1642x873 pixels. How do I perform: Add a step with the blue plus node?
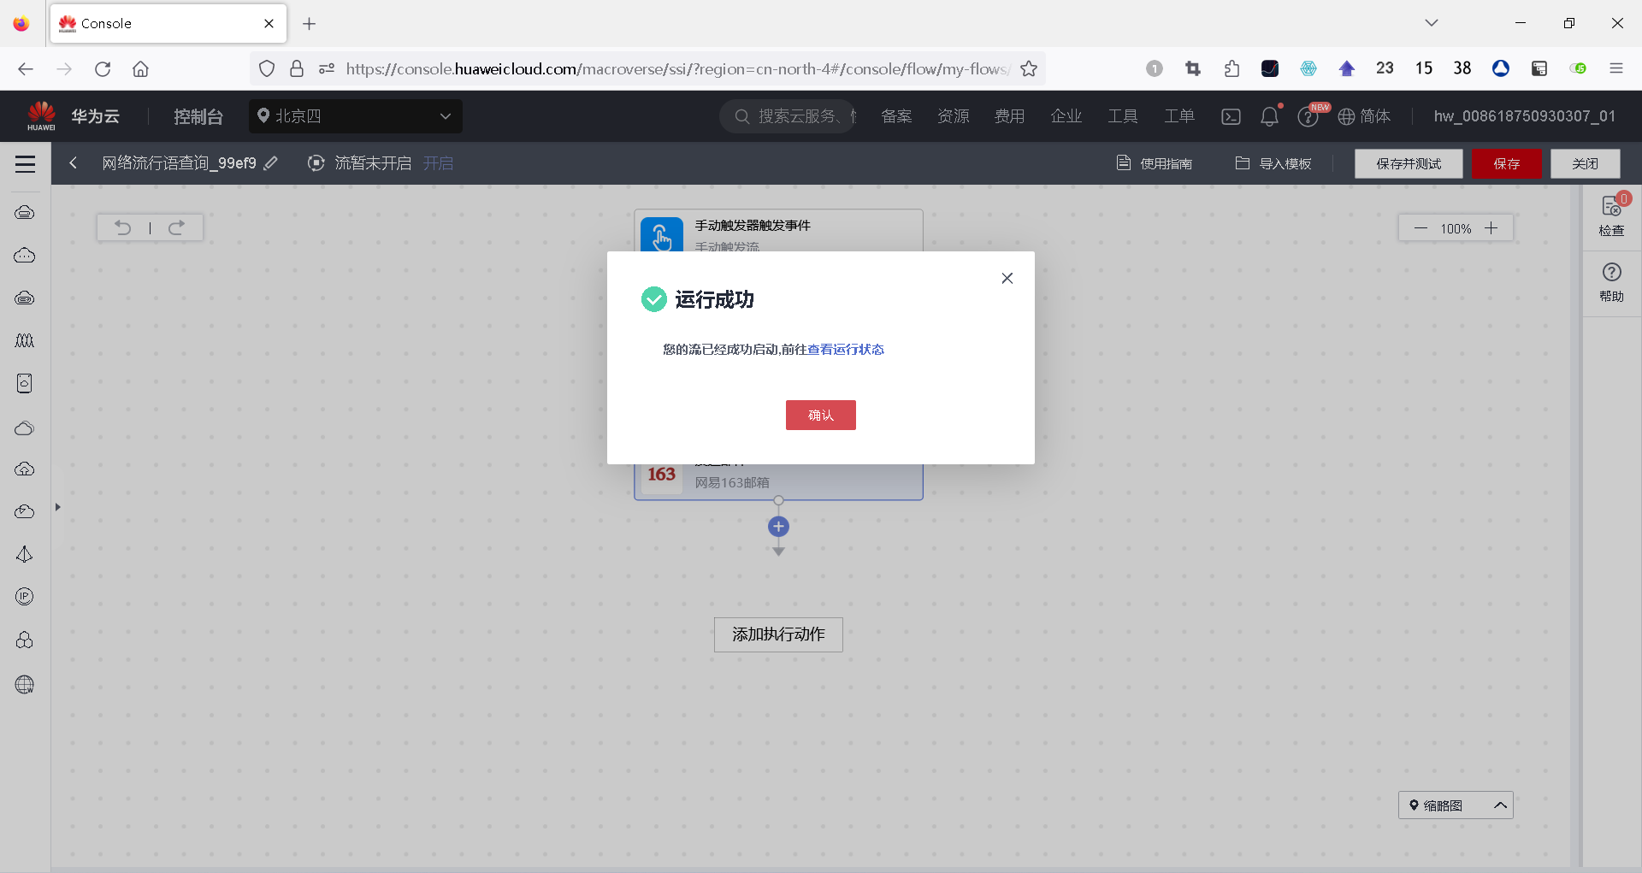(x=778, y=527)
